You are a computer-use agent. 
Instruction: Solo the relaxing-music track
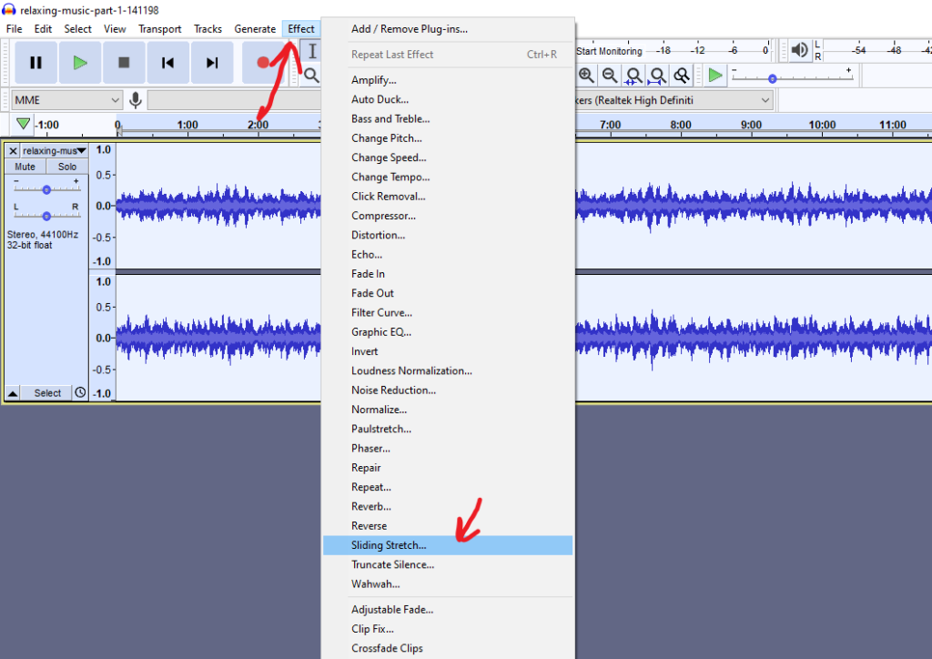[67, 167]
